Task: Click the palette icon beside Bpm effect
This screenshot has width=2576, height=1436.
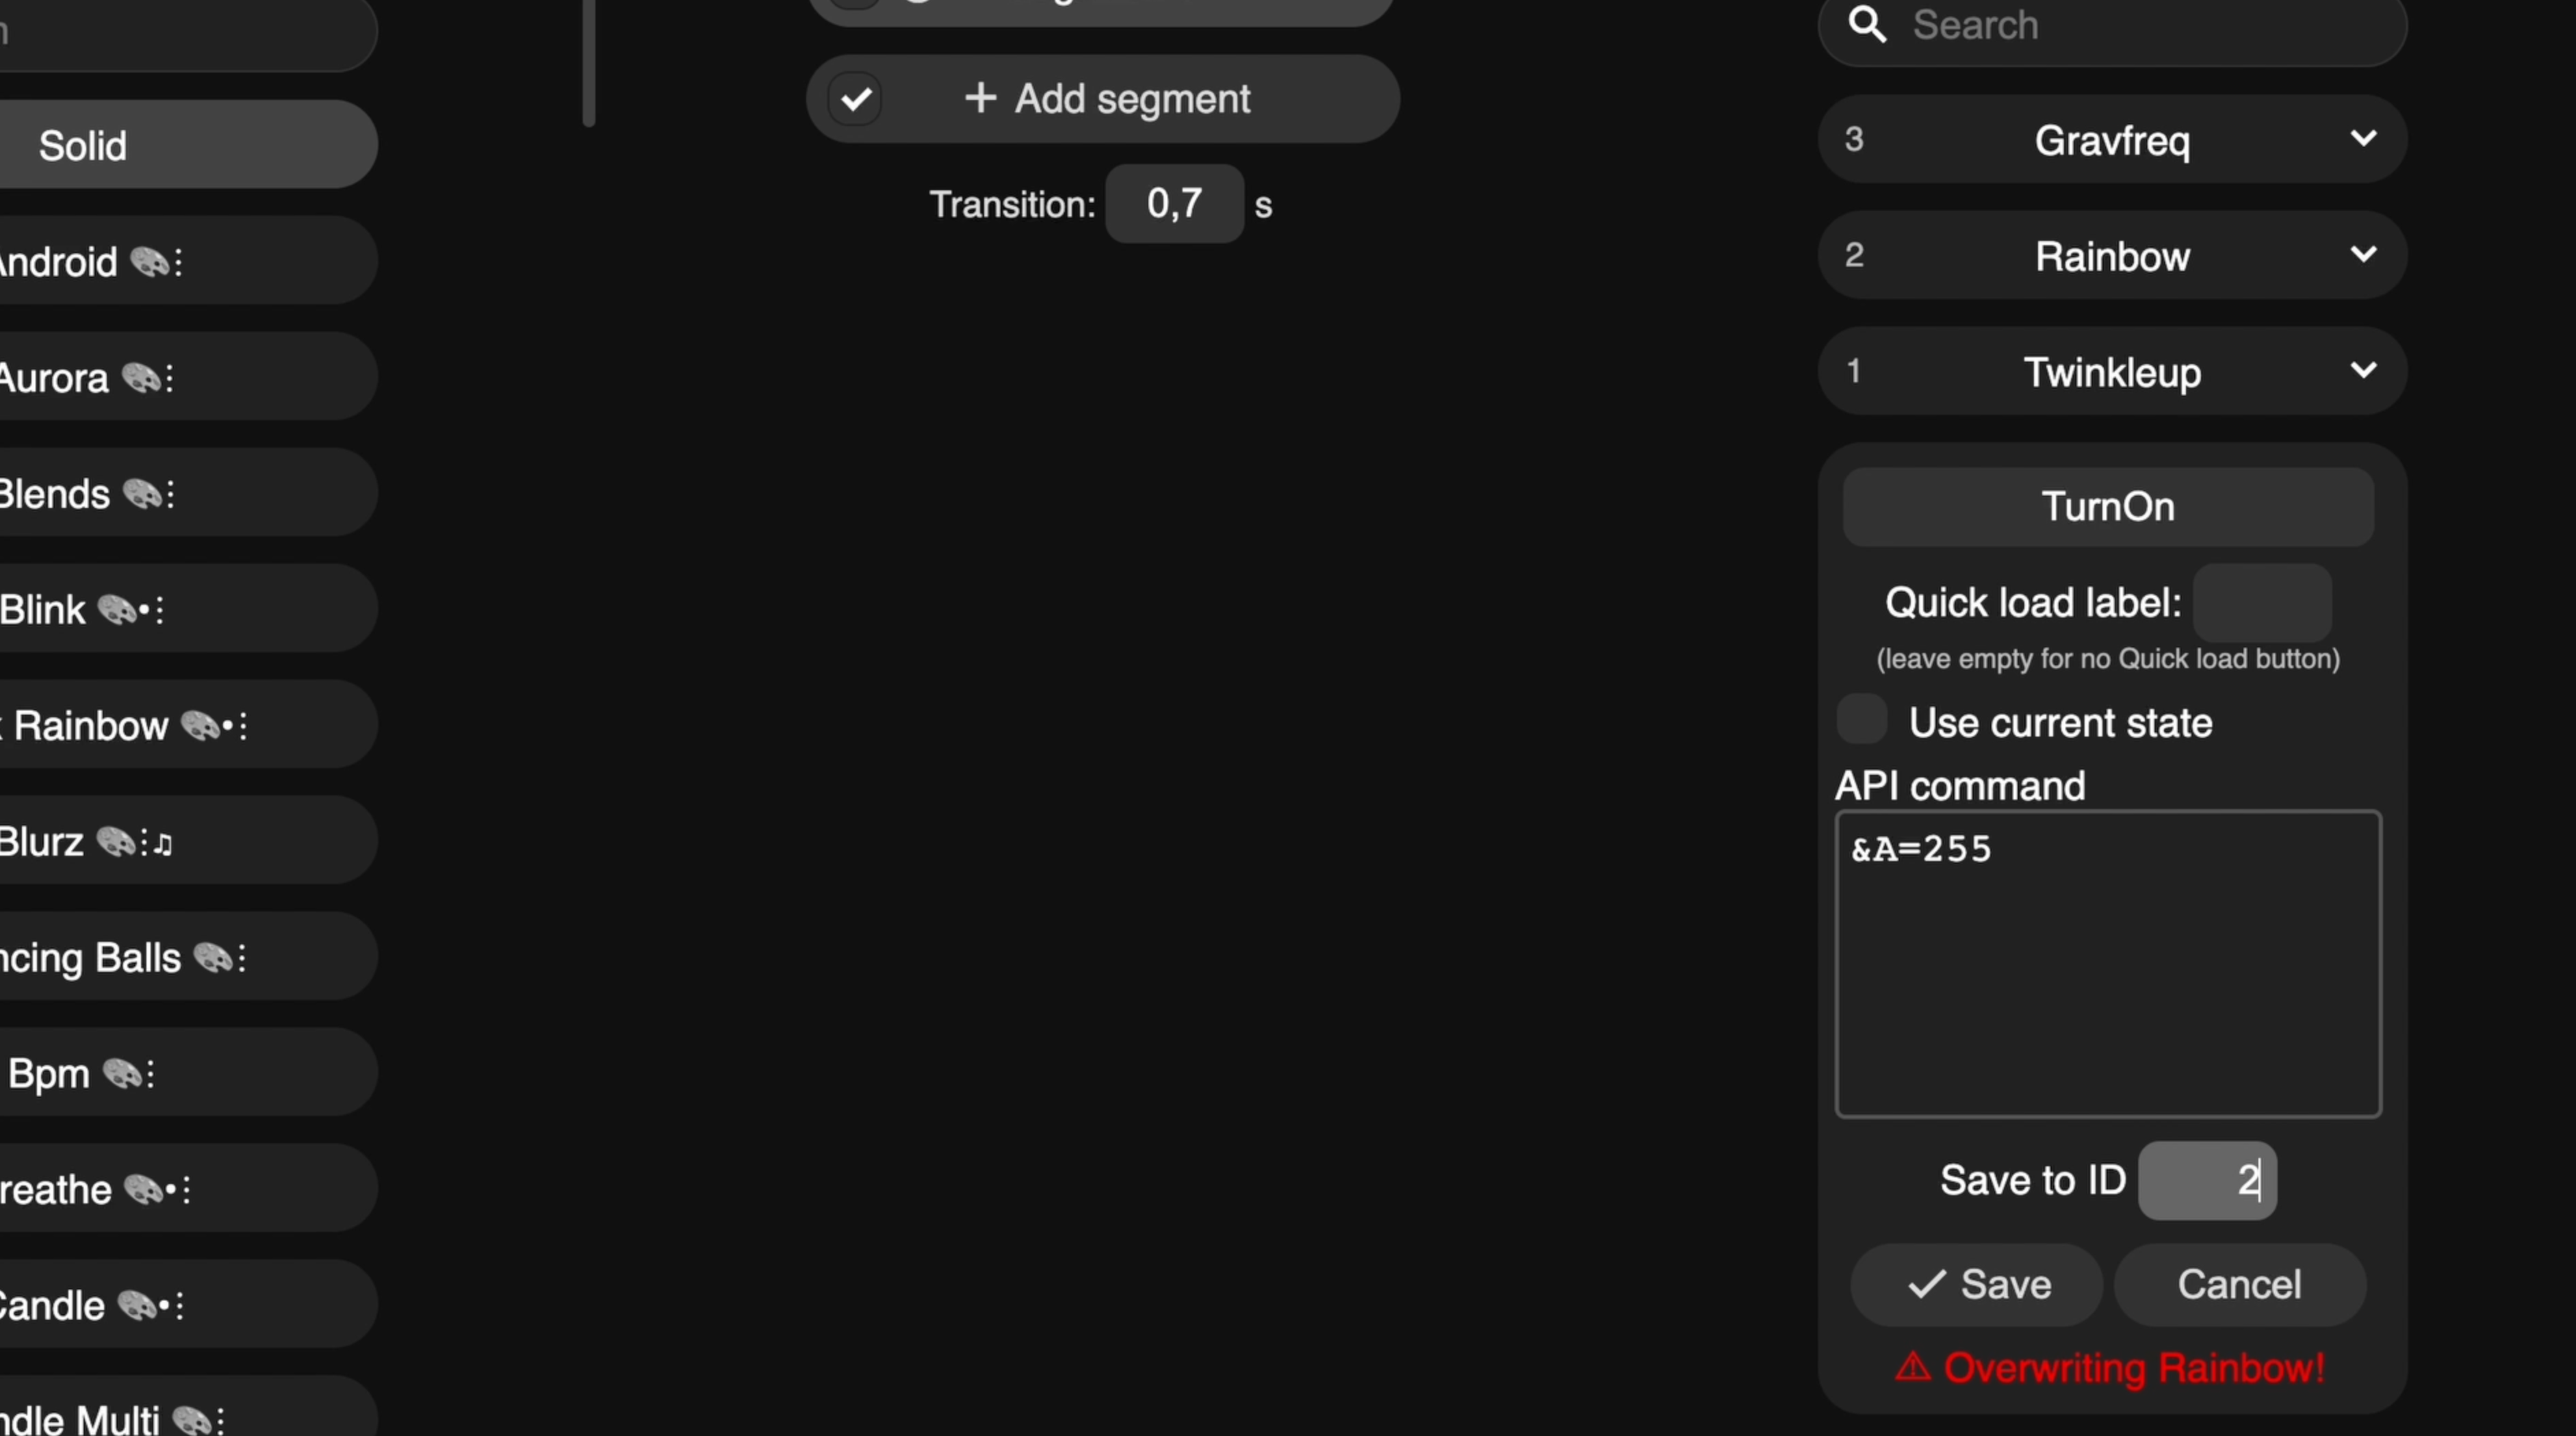Action: click(122, 1074)
